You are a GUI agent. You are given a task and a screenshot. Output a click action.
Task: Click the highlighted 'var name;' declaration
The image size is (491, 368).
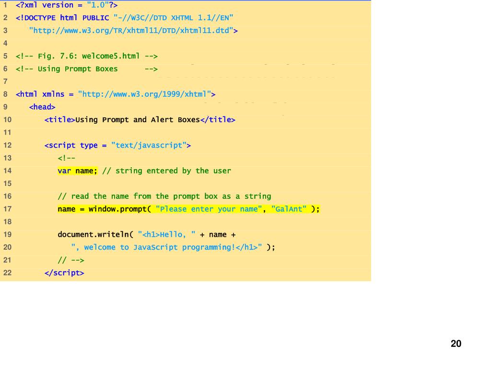pyautogui.click(x=77, y=171)
